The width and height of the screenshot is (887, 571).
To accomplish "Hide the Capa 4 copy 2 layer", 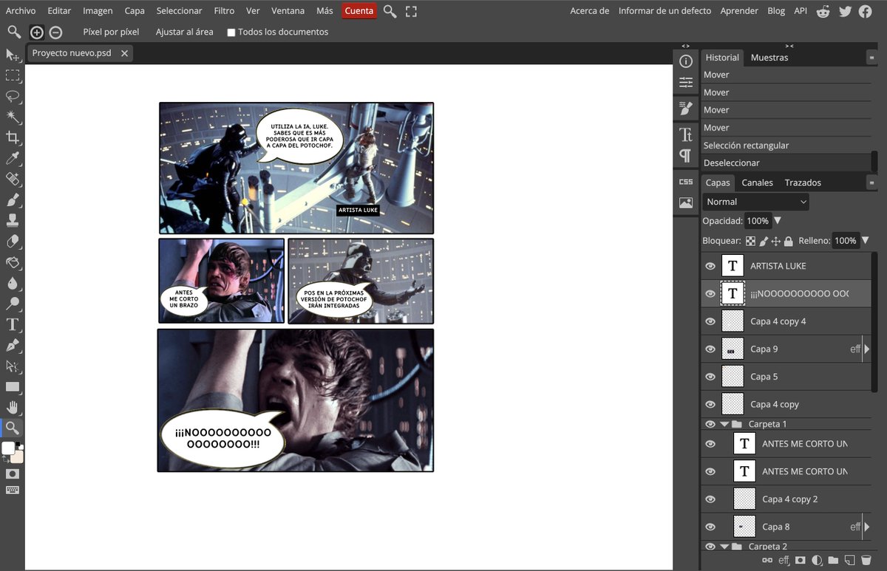I will coord(710,499).
